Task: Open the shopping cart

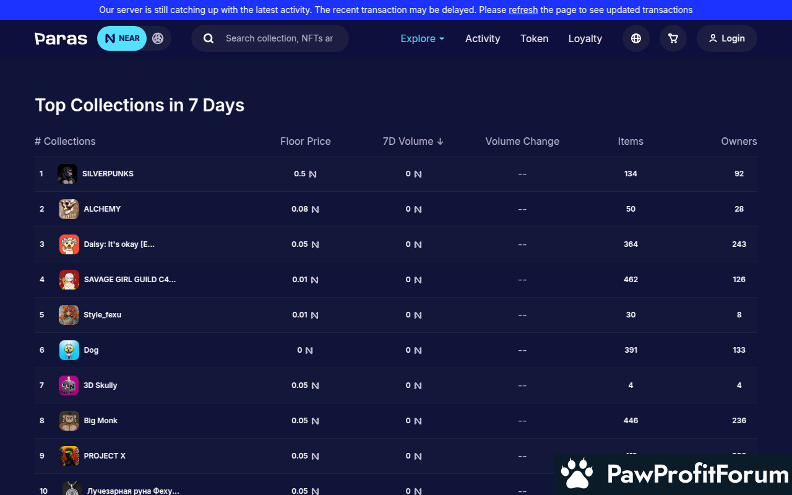Action: (673, 38)
